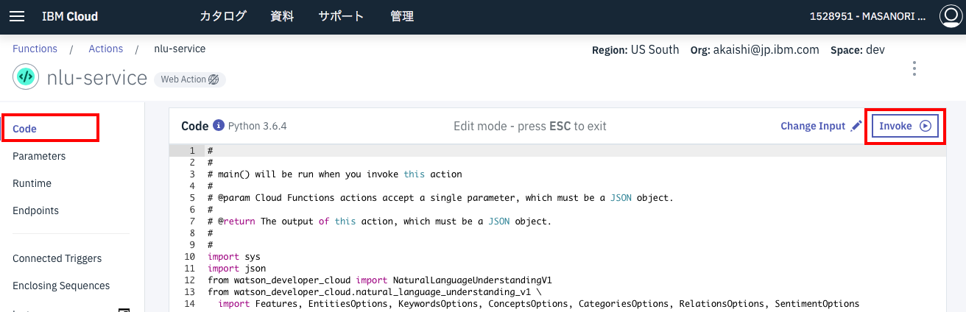Select the Parameters sidebar tab
The width and height of the screenshot is (966, 312).
coord(39,156)
